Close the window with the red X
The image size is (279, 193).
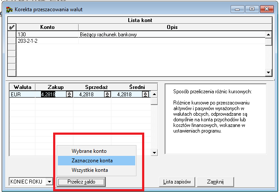tap(267, 9)
